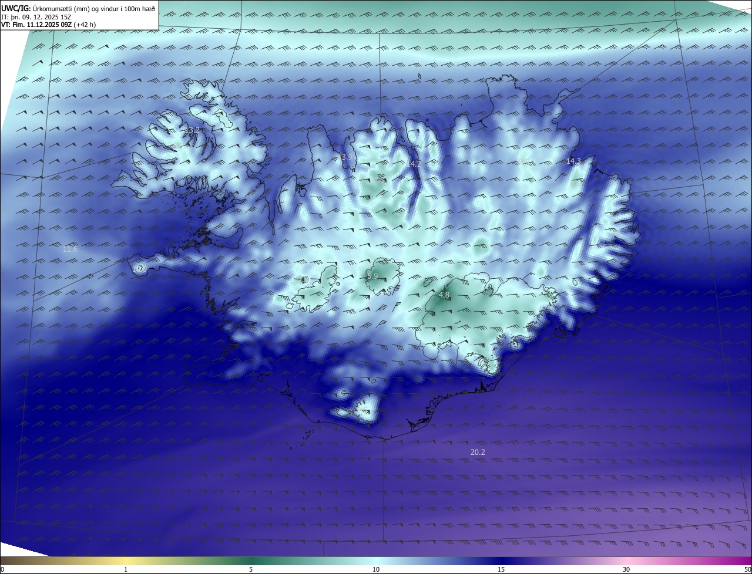Click the 'UWC/IG: Úrkomumætti (mm)' title line

(78, 8)
